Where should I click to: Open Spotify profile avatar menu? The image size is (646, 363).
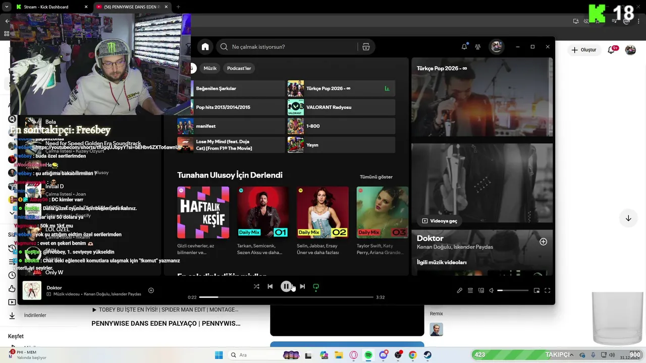(497, 47)
